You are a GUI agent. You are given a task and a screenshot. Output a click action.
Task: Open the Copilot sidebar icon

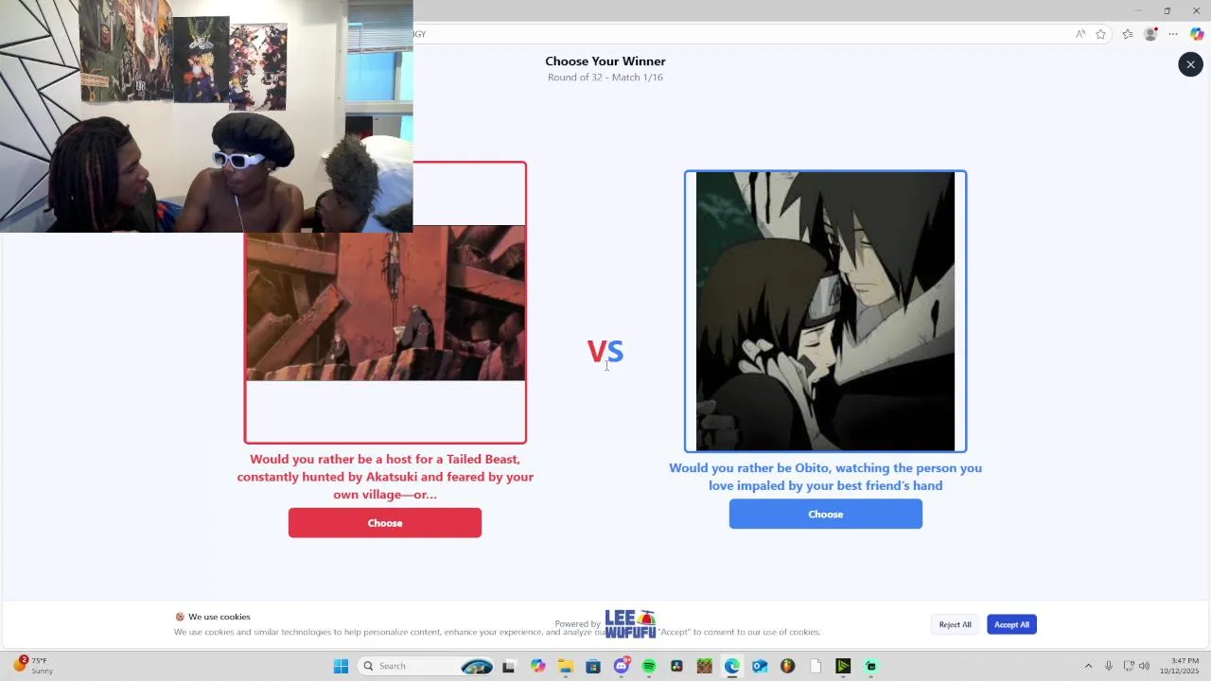(x=1197, y=34)
